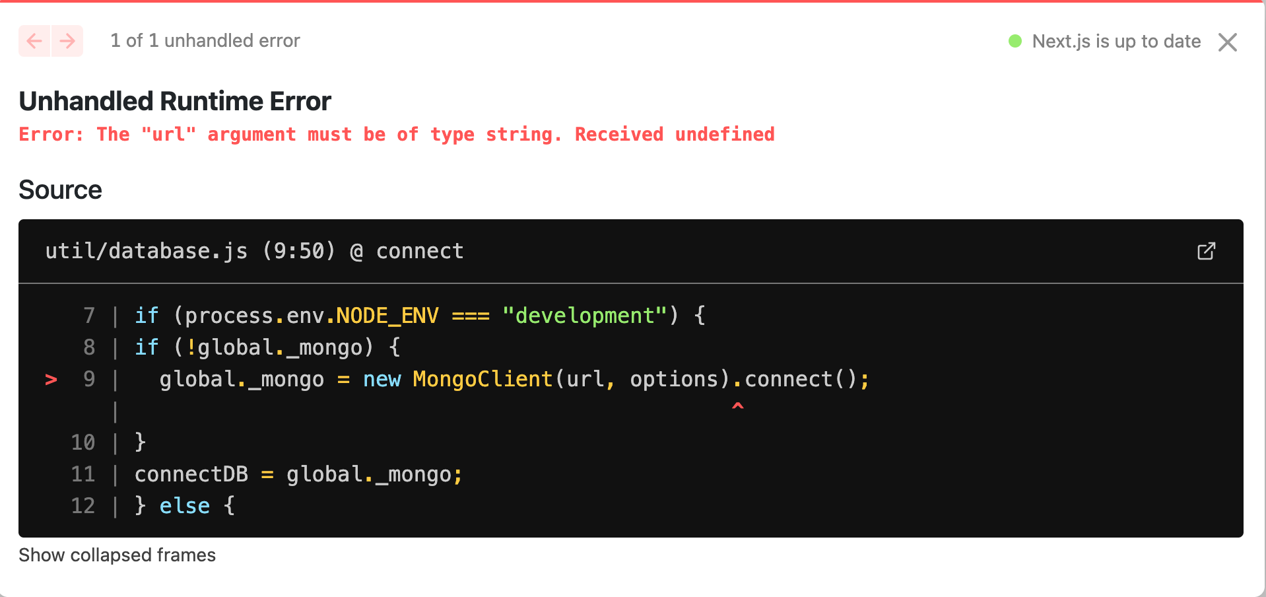Click util/database.js (9:50) file path

click(x=190, y=251)
